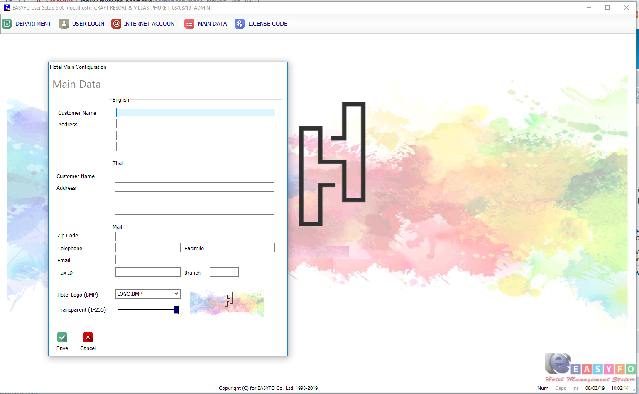Viewport: 639px width, 394px height.
Task: Click the first English Address line field
Action: click(x=196, y=124)
